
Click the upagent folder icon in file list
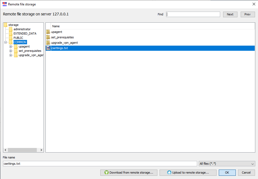point(48,32)
